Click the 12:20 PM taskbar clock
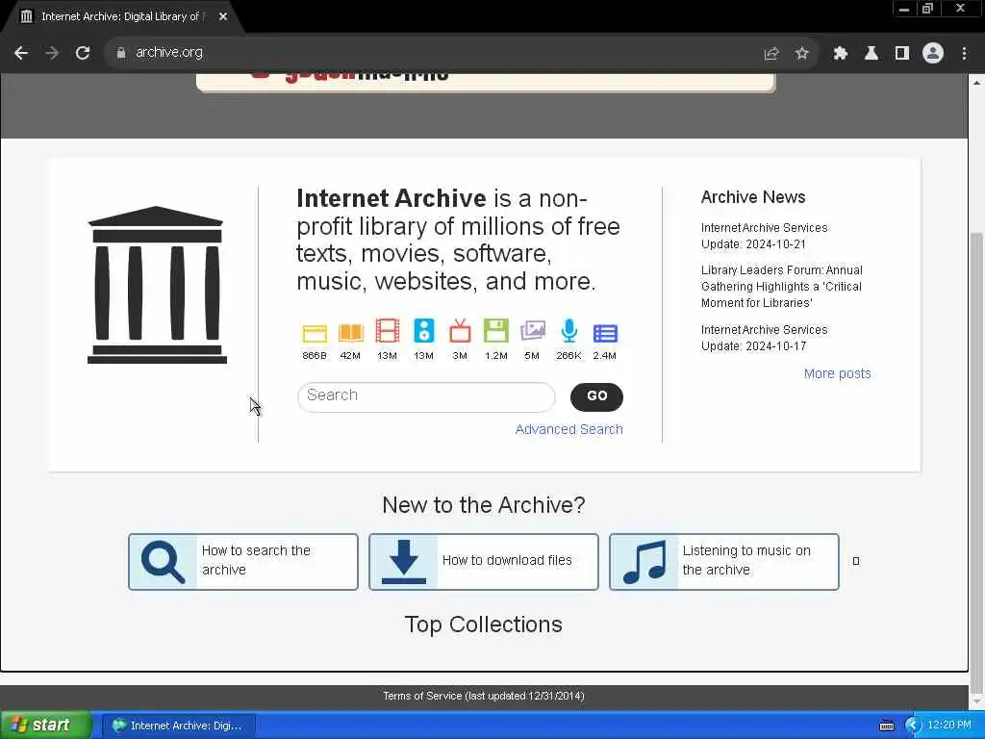The height and width of the screenshot is (739, 985). [949, 726]
